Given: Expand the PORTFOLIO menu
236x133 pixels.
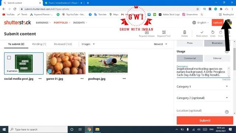Looking at the screenshot, I should tap(62, 23).
